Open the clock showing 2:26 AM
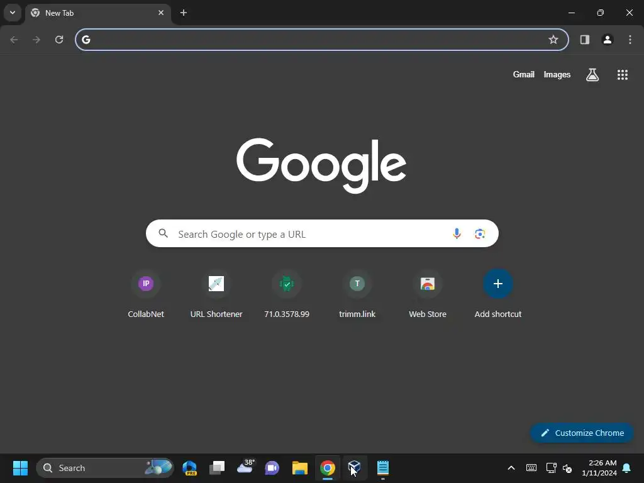 pos(599,468)
